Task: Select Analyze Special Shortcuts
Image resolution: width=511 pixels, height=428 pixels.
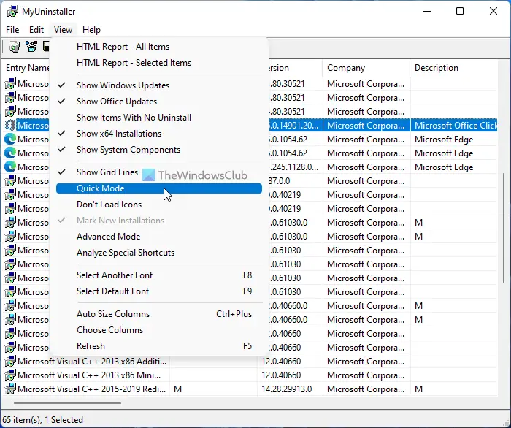Action: tap(159, 253)
